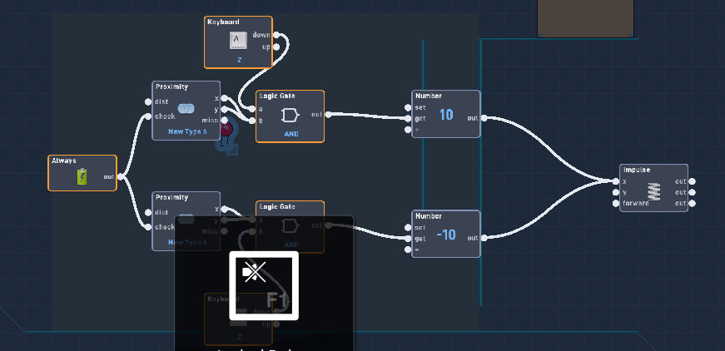Click the upper Proximity node's 'check' input port

coord(148,116)
